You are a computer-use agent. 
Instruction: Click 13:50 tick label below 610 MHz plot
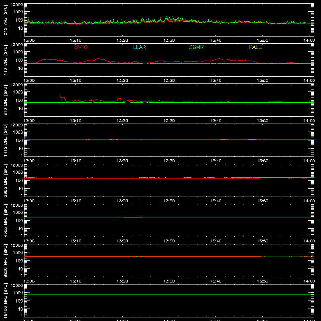pyautogui.click(x=262, y=121)
